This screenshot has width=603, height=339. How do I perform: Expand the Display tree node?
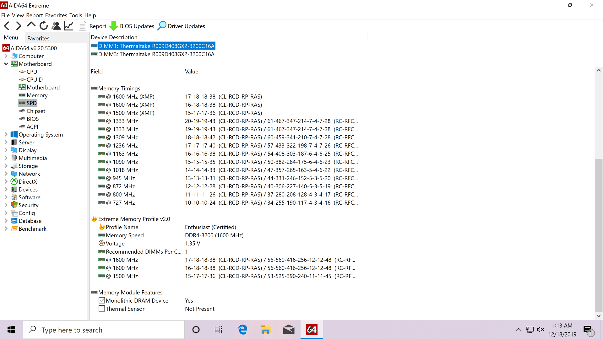[6, 150]
